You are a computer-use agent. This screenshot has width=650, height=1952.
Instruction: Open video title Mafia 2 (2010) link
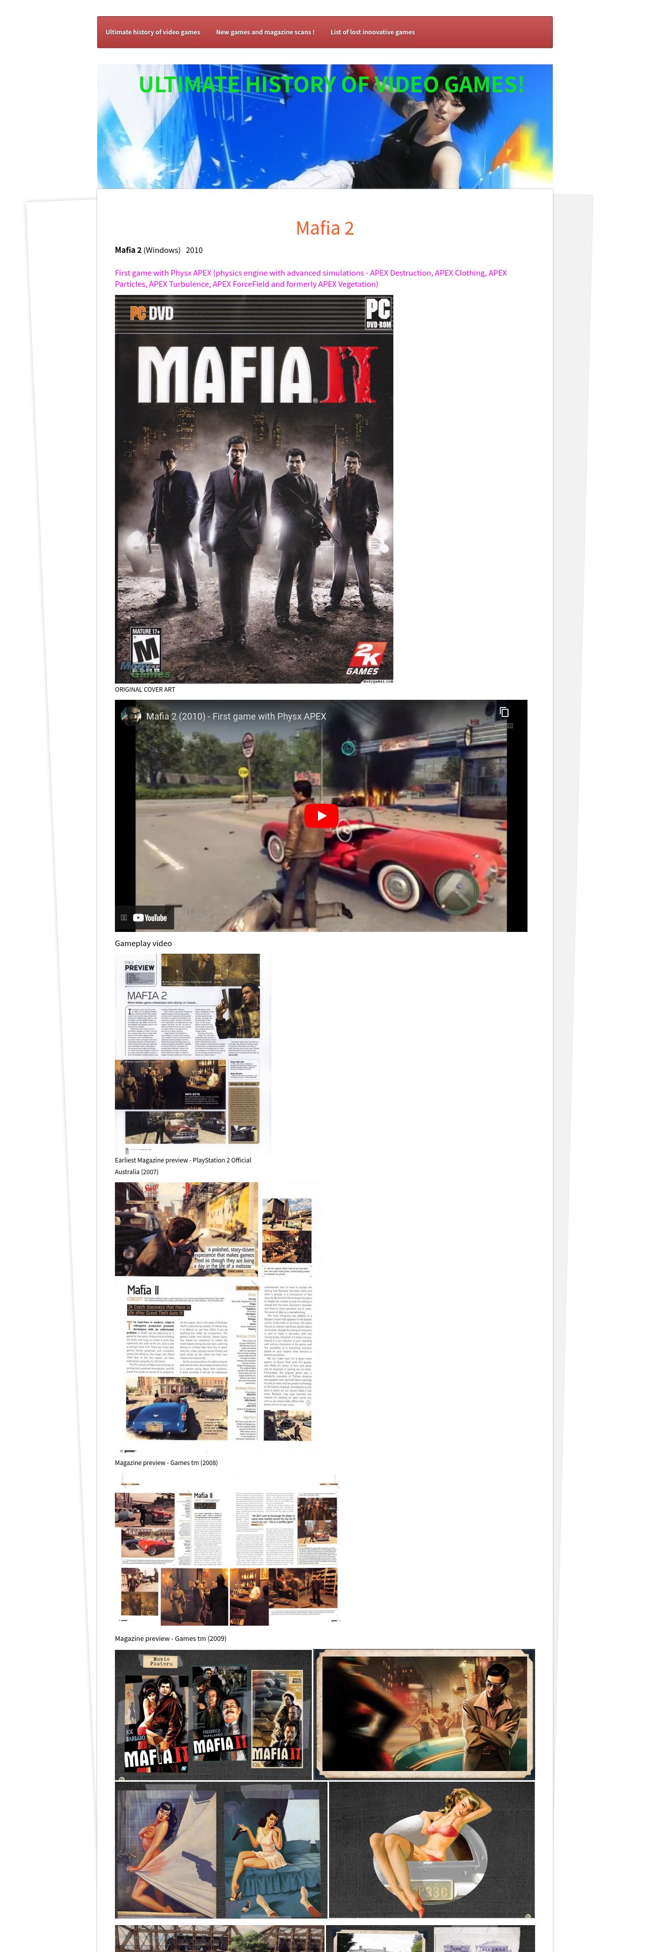pyautogui.click(x=236, y=716)
